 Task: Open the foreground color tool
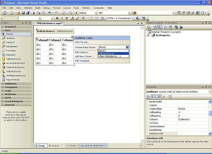click(x=73, y=18)
